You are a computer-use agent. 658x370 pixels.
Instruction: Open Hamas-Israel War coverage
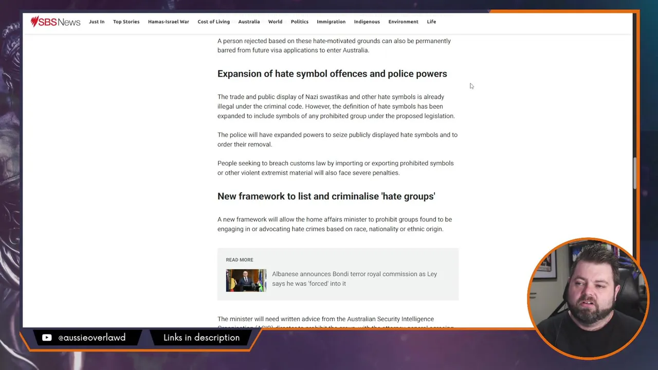pyautogui.click(x=168, y=22)
